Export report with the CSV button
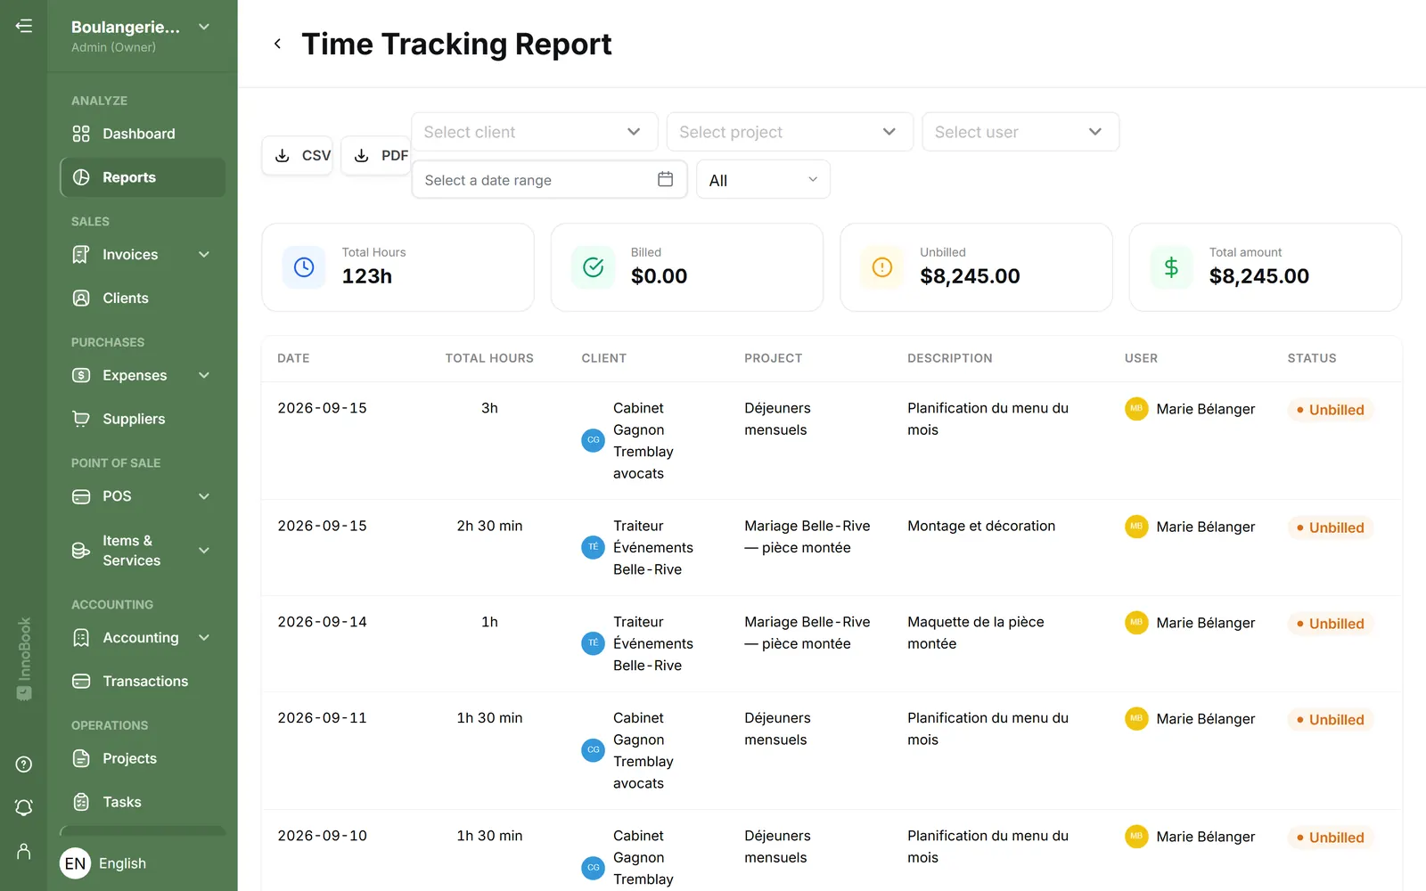 pos(298,156)
